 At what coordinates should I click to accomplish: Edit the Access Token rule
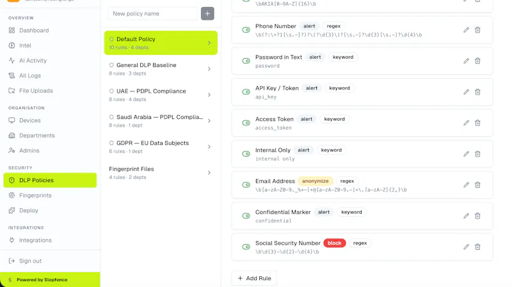466,123
